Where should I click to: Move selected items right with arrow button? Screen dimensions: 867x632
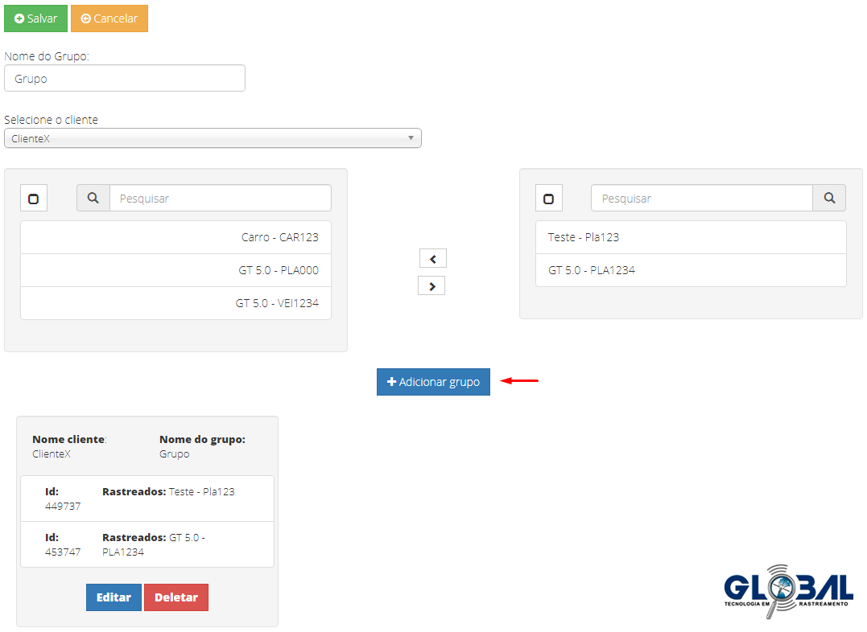tap(432, 285)
